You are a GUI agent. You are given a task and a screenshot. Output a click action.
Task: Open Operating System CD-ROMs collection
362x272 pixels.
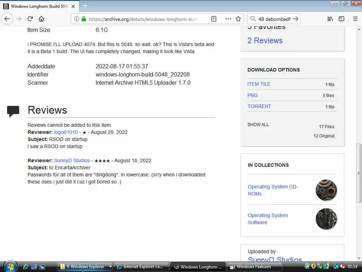(273, 190)
